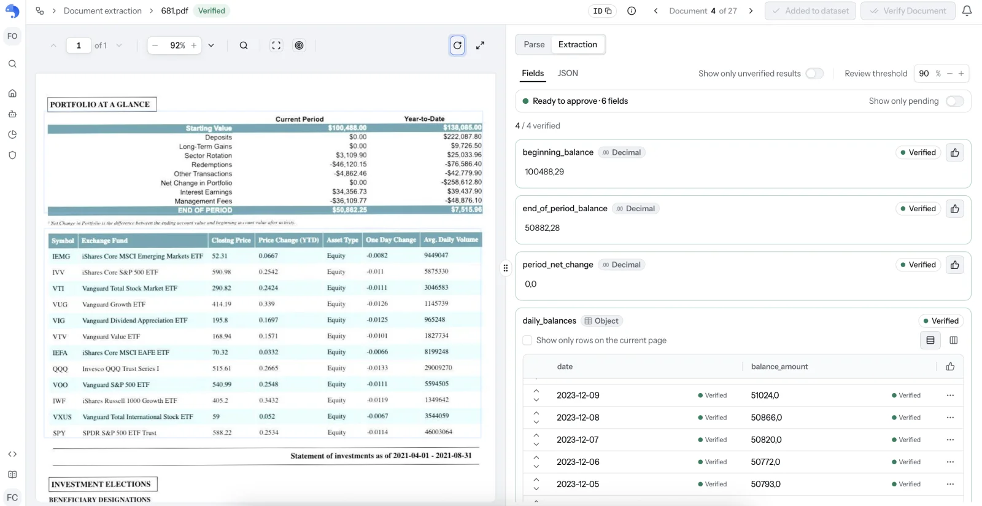
Task: Go to the next document
Action: pos(751,11)
